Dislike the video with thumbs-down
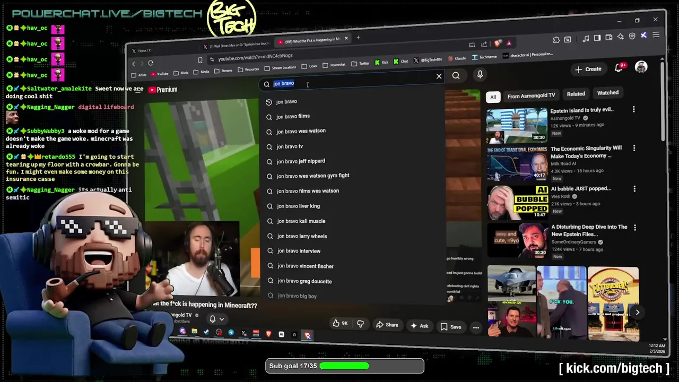The image size is (679, 382). tap(361, 324)
